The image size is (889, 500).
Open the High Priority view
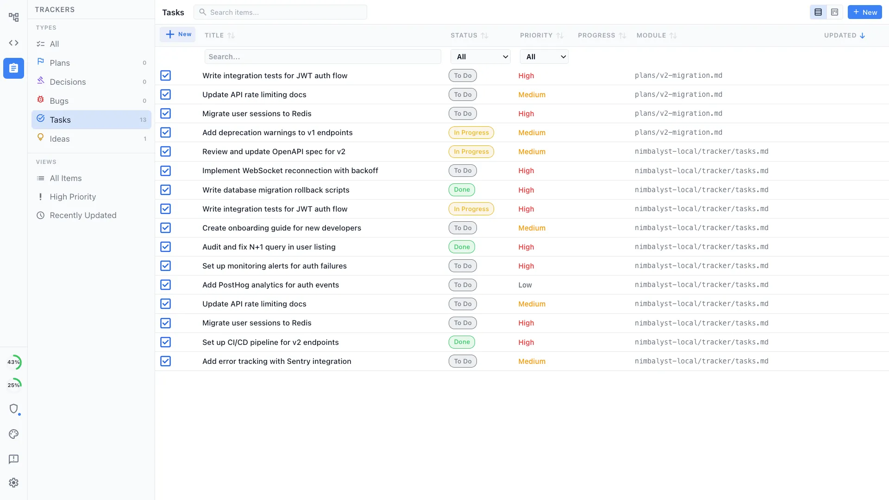(73, 197)
